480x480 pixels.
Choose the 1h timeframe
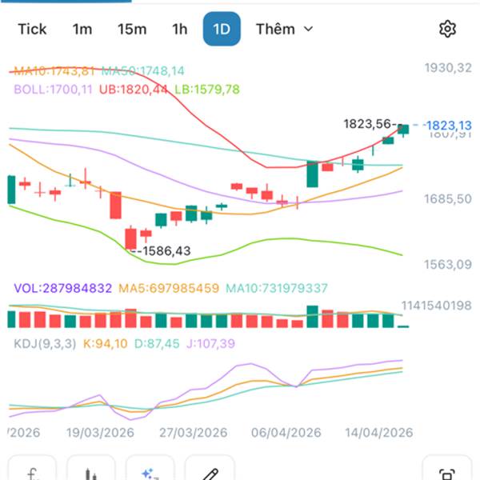(180, 30)
